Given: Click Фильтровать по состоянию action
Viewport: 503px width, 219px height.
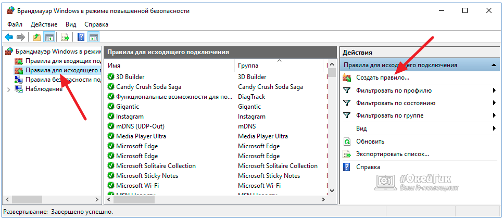Looking at the screenshot, I should tap(396, 103).
